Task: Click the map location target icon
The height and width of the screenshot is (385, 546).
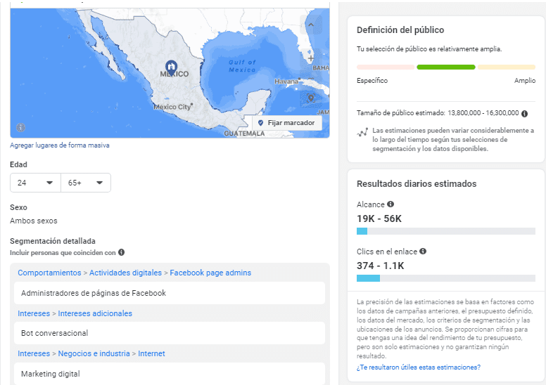Action: (x=311, y=98)
